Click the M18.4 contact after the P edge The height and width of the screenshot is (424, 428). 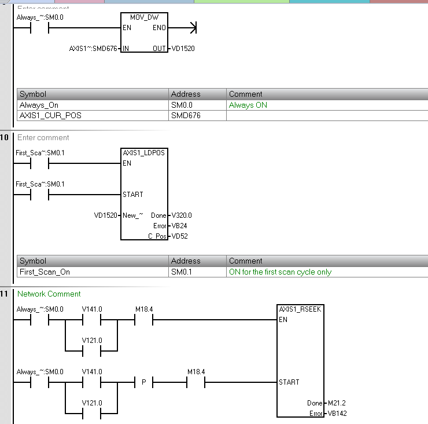point(196,382)
